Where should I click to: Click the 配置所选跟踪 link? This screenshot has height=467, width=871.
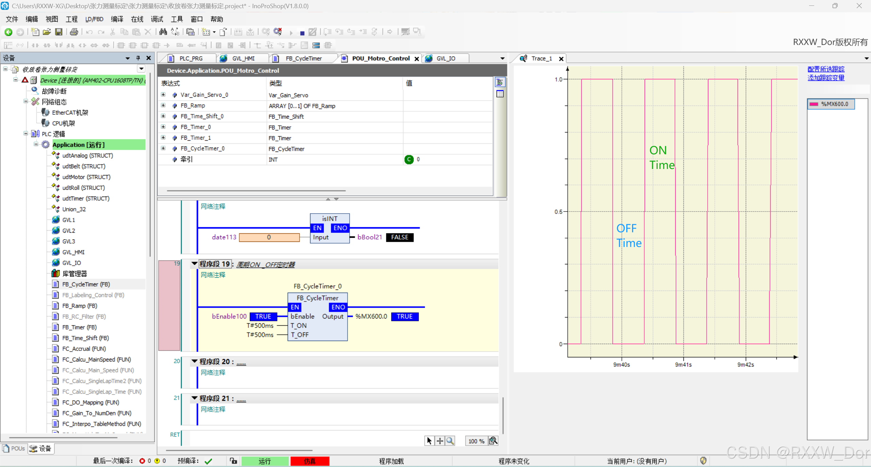pyautogui.click(x=826, y=69)
